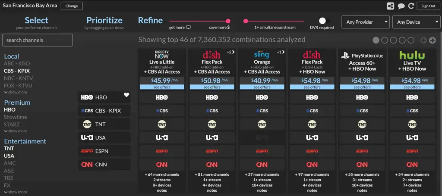Click USA logo in prioritize list
Viewport: 442px width, 196px height.
(x=87, y=137)
